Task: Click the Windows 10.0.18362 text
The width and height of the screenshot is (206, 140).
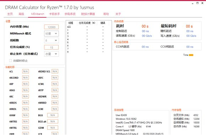Action: [x=126, y=119]
